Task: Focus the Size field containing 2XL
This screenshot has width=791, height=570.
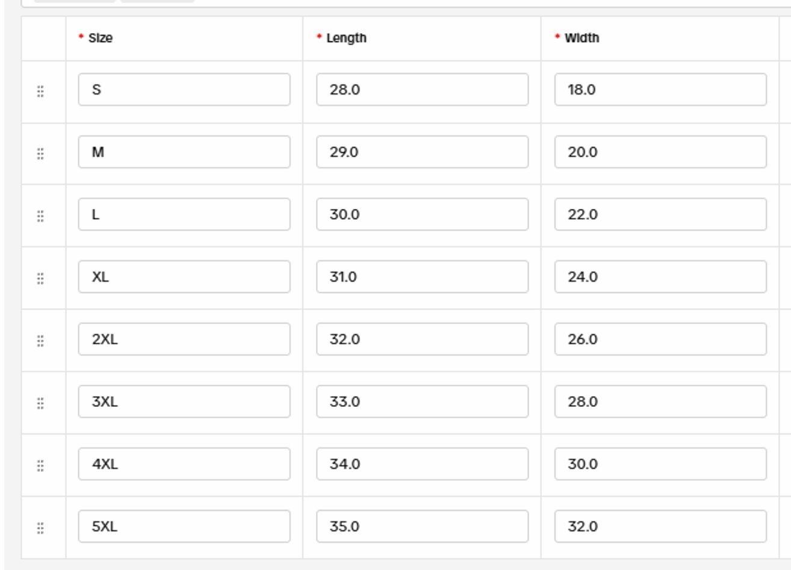Action: tap(184, 339)
